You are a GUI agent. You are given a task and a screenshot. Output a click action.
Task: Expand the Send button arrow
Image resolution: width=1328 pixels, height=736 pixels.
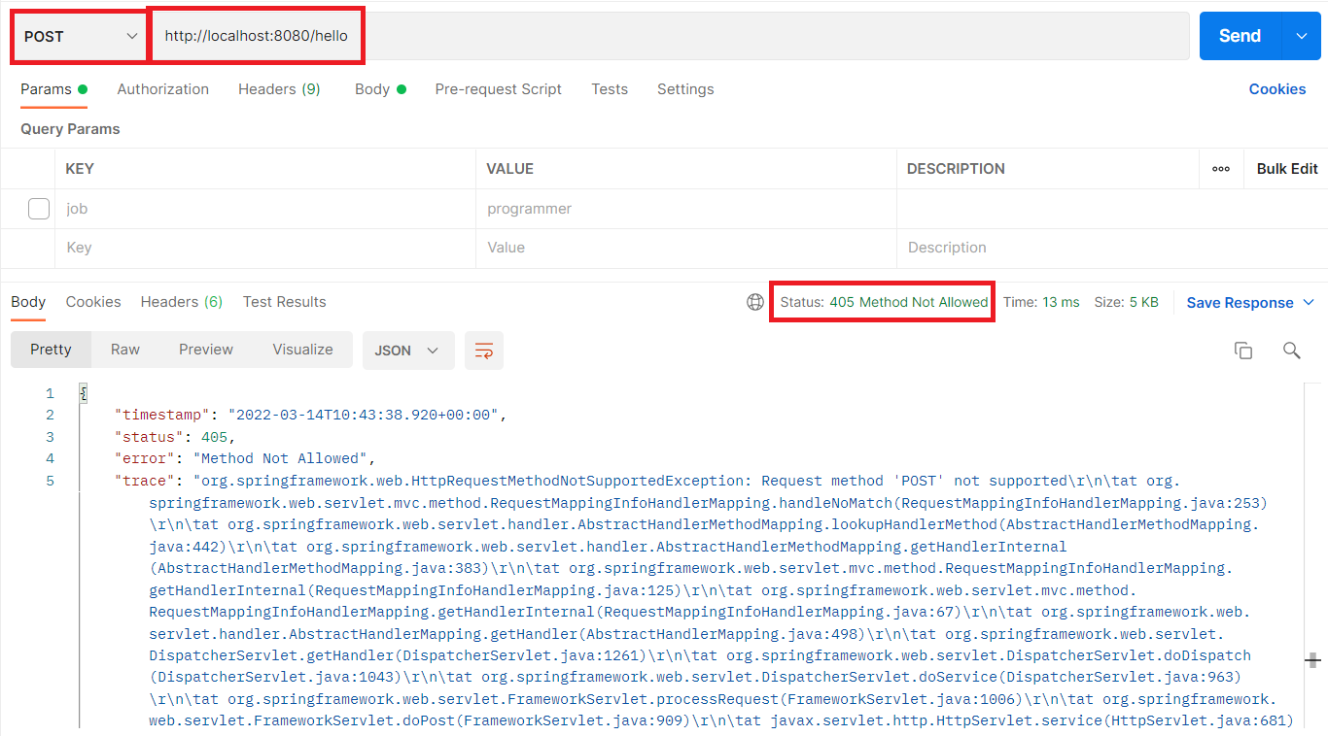(1302, 36)
